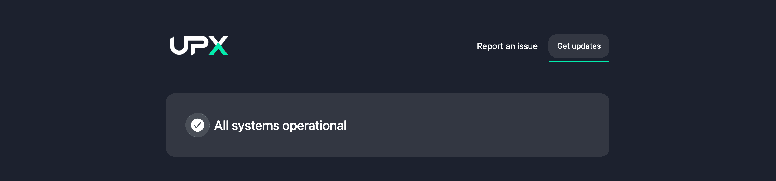Screen dimensions: 776x181
Task: Click the status banner card background
Action: point(388,125)
